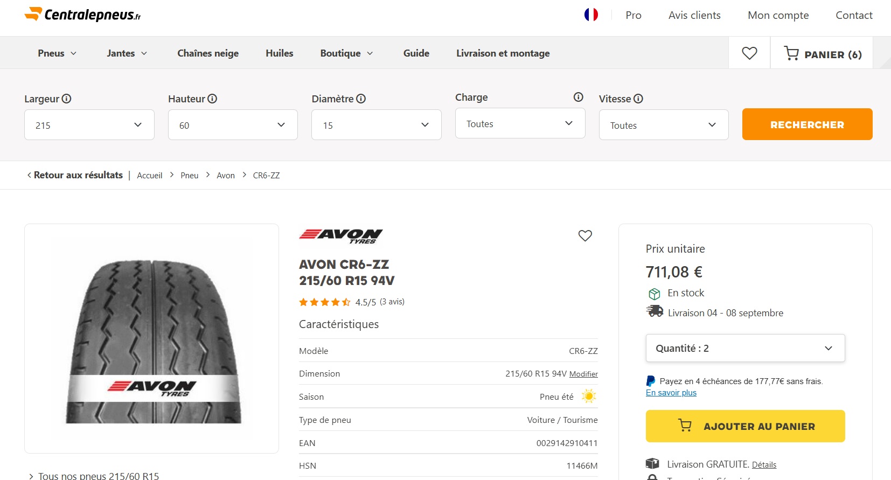Click the Centralepneus logo
The height and width of the screenshot is (480, 891).
tap(82, 15)
